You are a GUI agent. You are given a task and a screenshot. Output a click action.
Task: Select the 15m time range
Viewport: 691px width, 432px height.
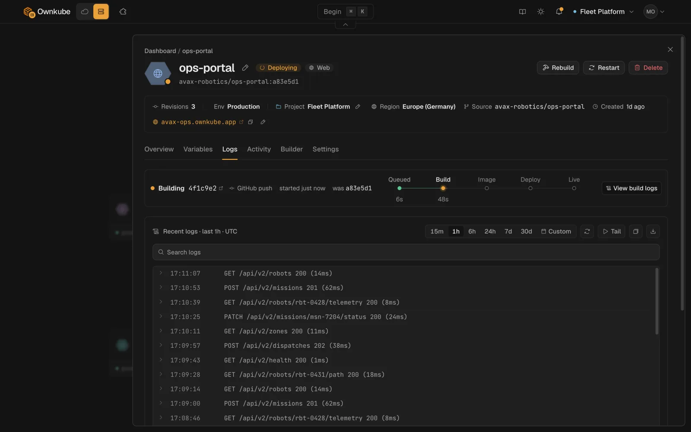pyautogui.click(x=437, y=232)
